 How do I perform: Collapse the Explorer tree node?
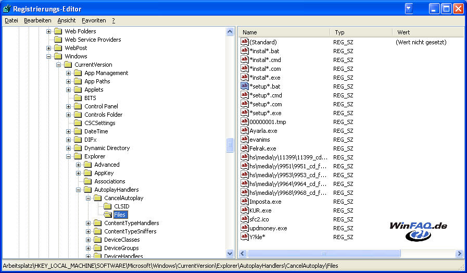69,156
